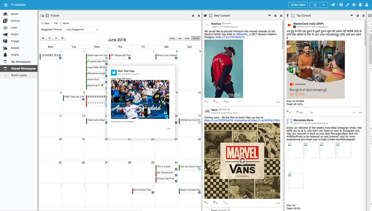
Task: Close the Publish stack
Action: [x=199, y=16]
